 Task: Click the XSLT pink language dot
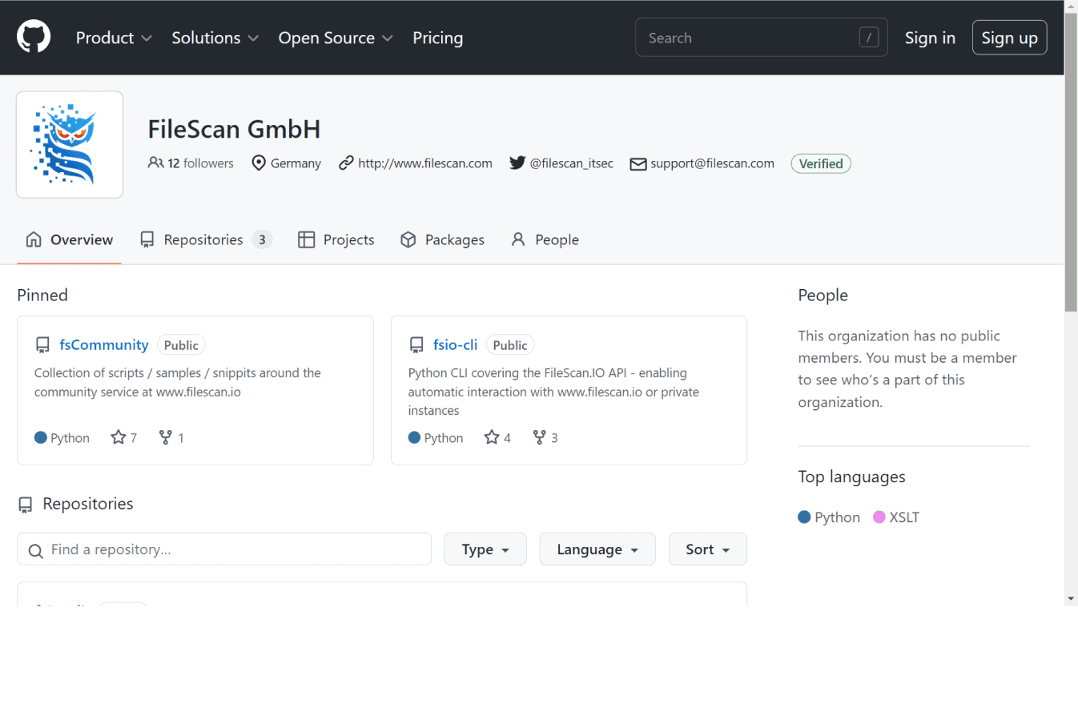[879, 517]
